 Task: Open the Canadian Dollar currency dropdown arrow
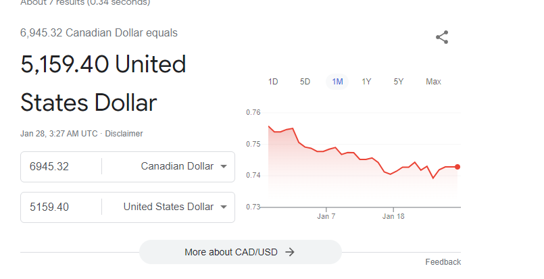click(224, 167)
